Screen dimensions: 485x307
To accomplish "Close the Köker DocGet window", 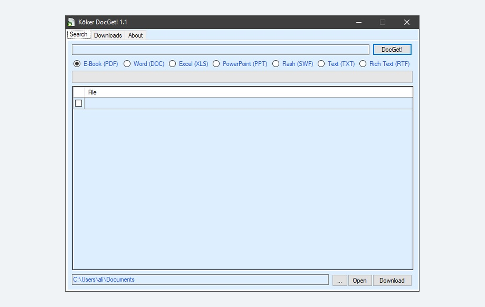I will point(407,22).
